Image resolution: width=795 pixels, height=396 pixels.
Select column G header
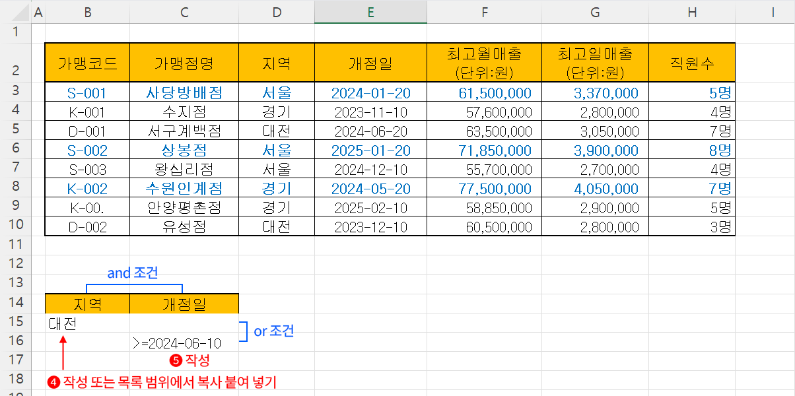point(595,11)
